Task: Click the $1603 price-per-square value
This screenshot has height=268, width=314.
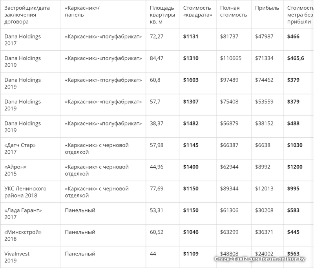Action: [x=191, y=80]
